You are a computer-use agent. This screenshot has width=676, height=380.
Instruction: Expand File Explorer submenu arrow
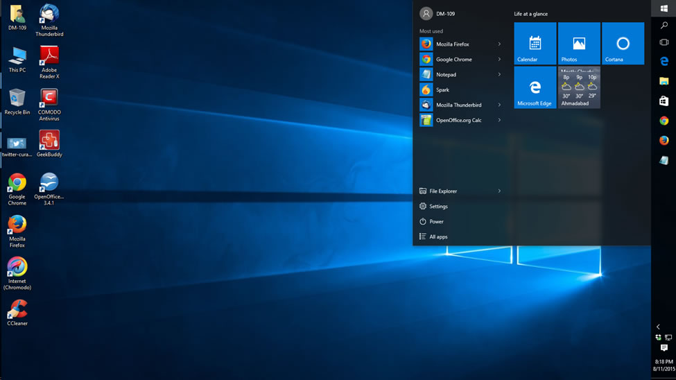(499, 191)
